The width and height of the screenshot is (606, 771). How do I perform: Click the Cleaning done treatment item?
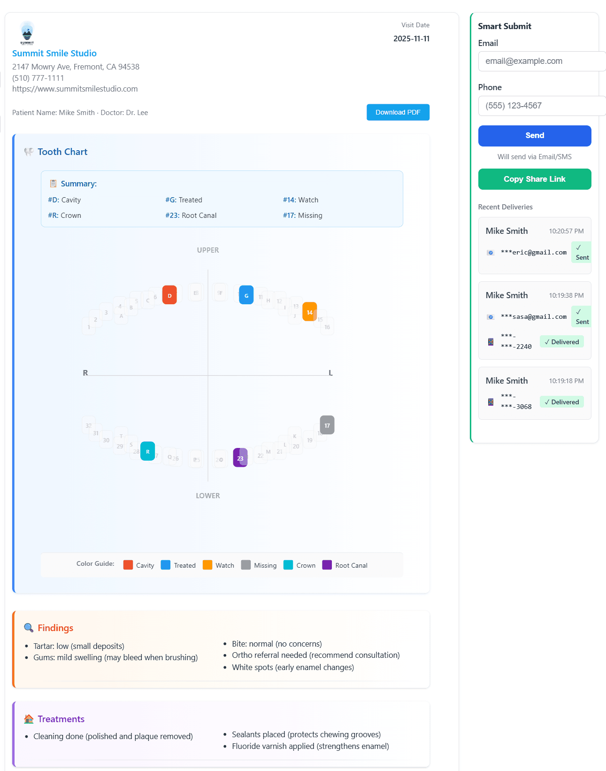pyautogui.click(x=113, y=736)
